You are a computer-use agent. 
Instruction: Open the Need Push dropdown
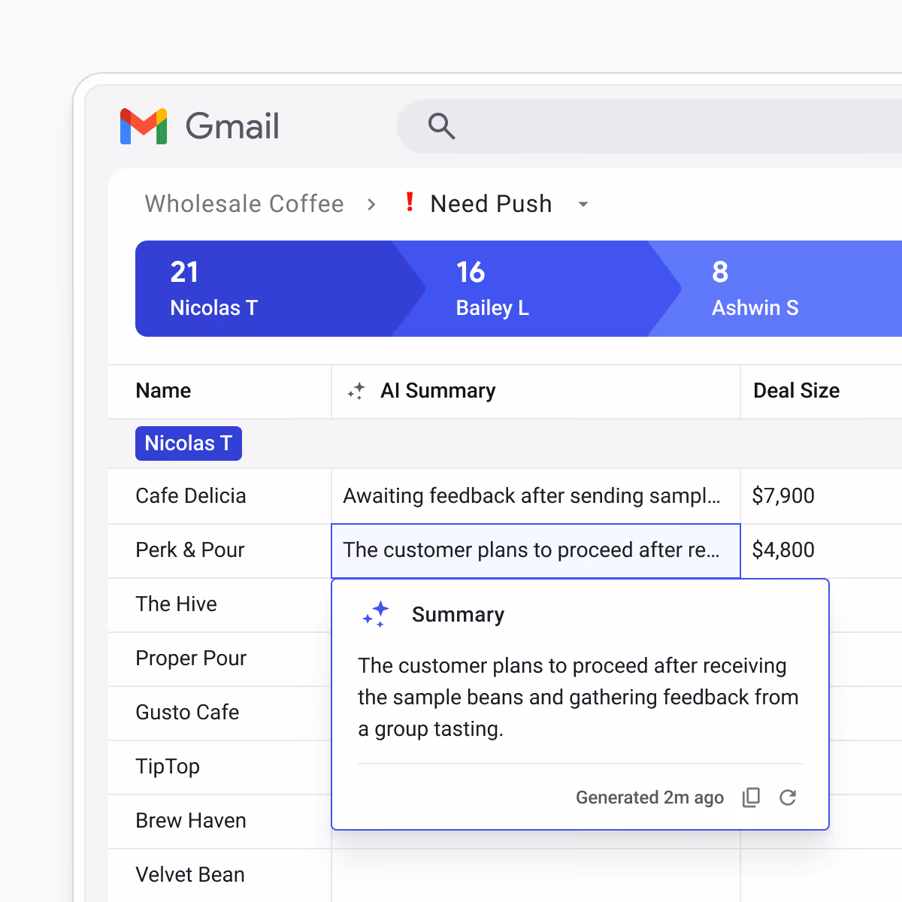pyautogui.click(x=584, y=204)
